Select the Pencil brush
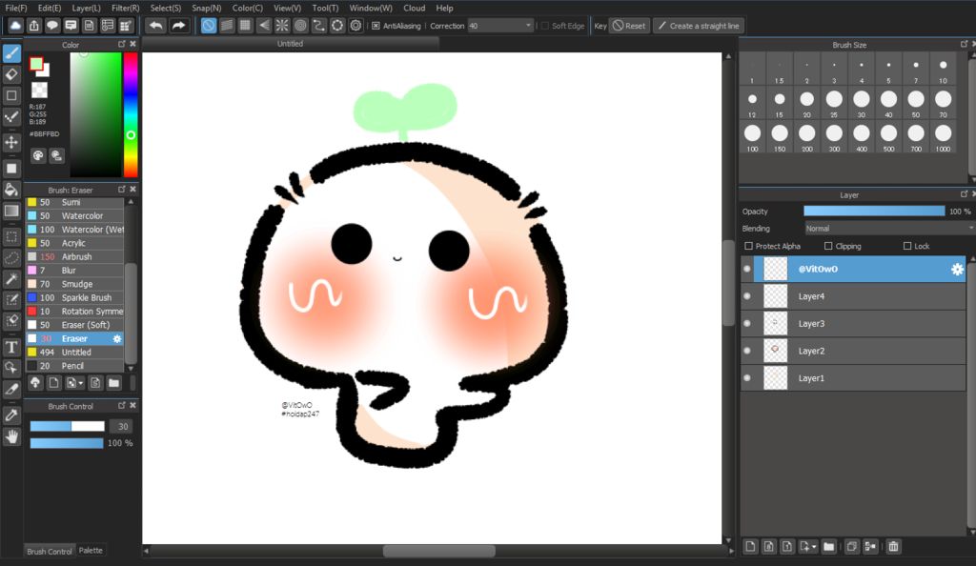This screenshot has width=976, height=566. pyautogui.click(x=74, y=366)
